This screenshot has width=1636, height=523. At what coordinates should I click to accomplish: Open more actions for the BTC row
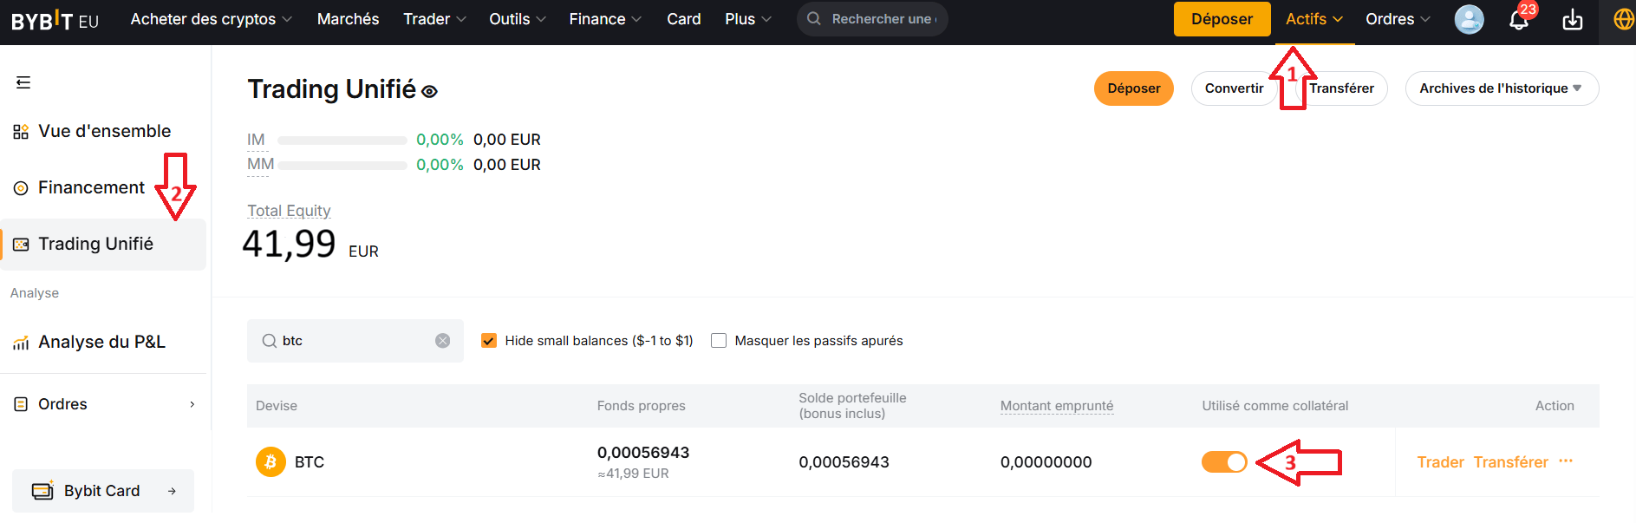1566,461
